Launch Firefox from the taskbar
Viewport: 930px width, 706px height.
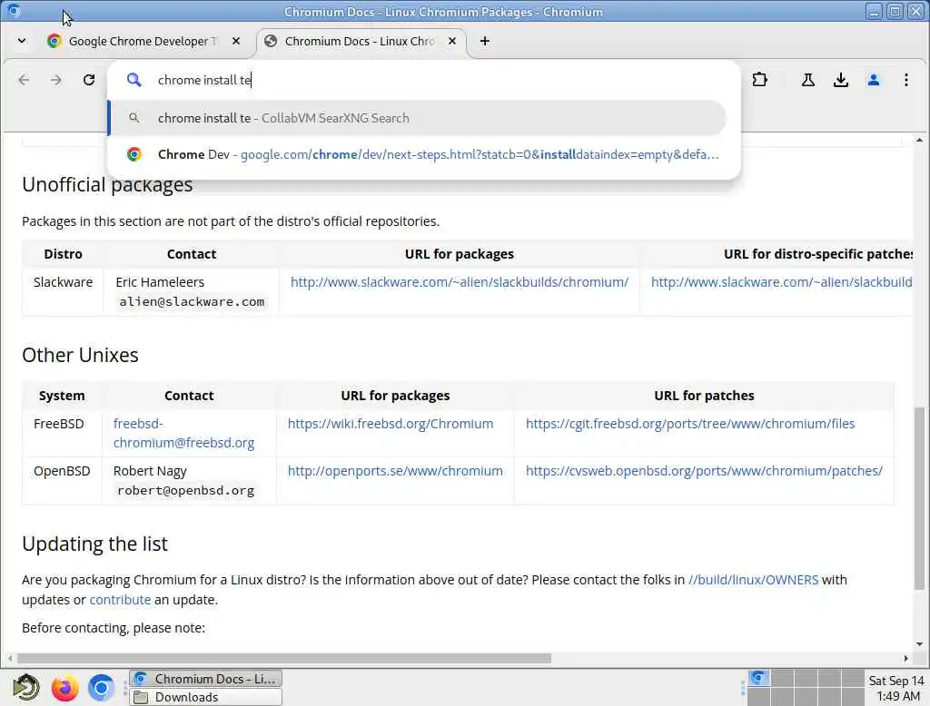pos(64,688)
